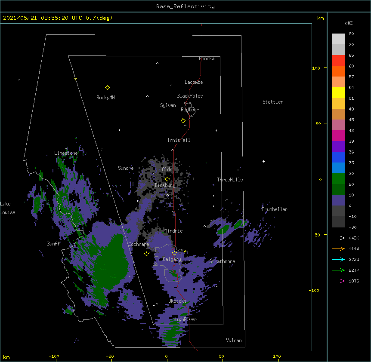The image size is (371, 362).
Task: Click the orange 111V arrow in legend
Action: (338, 248)
